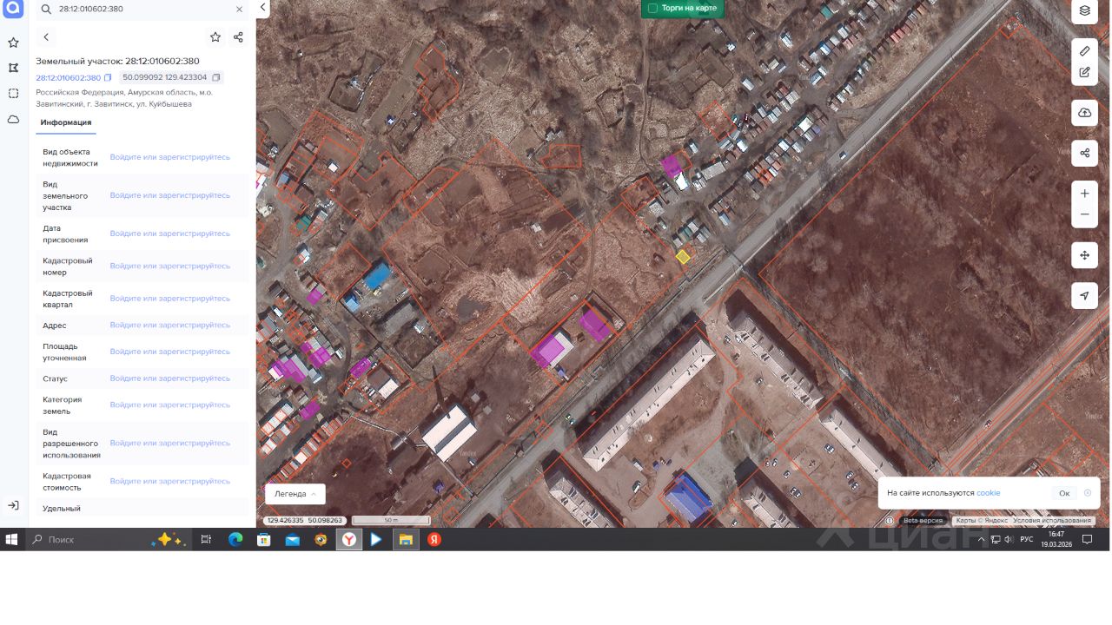Follow Войдите или зарегистрируйтесь link beside Адрес
The width and height of the screenshot is (1112, 625).
170,325
